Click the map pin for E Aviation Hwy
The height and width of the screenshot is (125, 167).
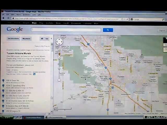[x=3, y=106]
